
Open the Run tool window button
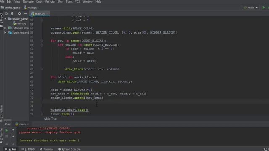pyautogui.click(x=11, y=149)
